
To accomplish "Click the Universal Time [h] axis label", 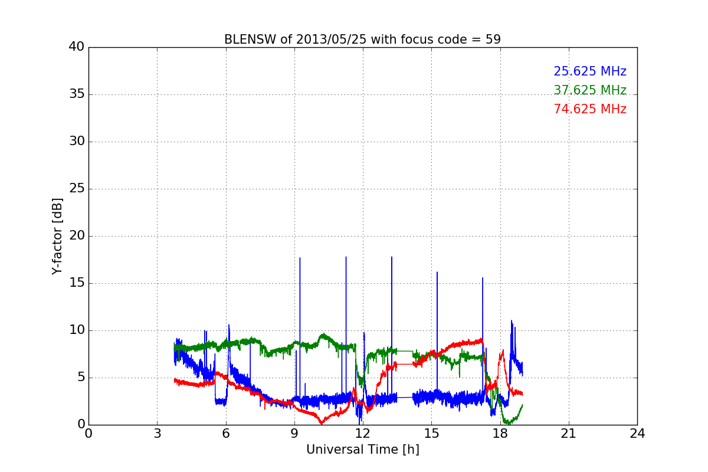I will [362, 450].
